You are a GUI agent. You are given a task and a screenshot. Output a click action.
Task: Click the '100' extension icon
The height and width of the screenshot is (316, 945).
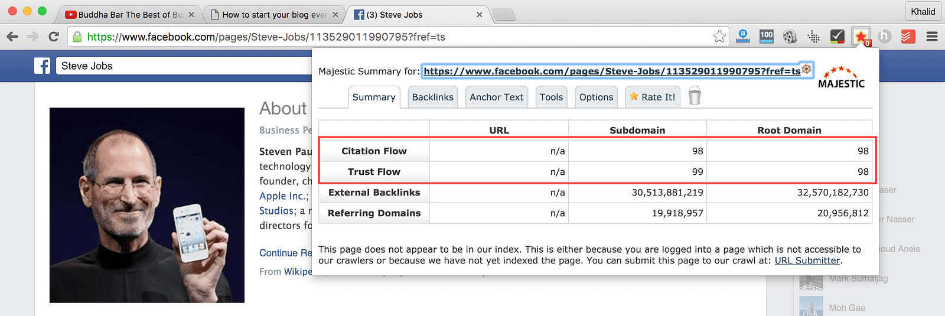point(767,37)
